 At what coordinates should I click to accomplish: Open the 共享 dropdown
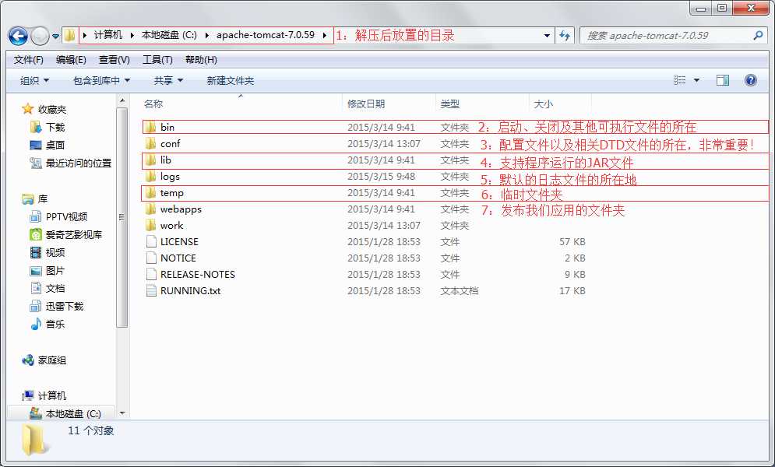(x=168, y=80)
